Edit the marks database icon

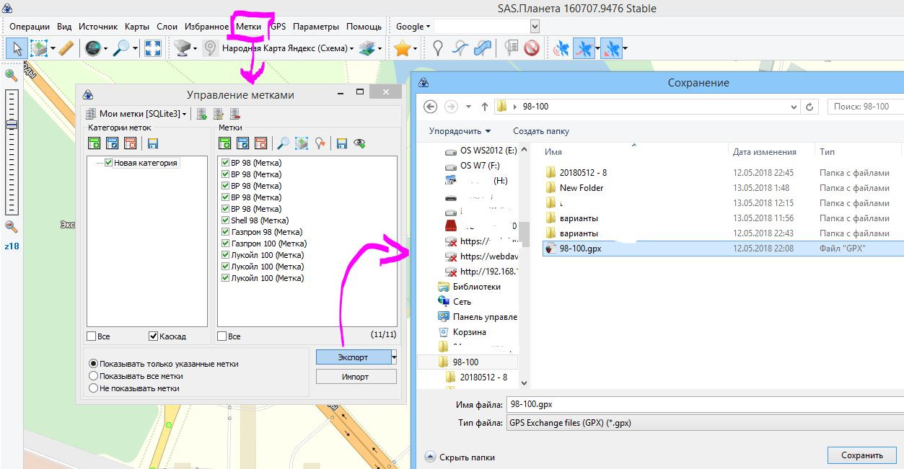pyautogui.click(x=219, y=114)
